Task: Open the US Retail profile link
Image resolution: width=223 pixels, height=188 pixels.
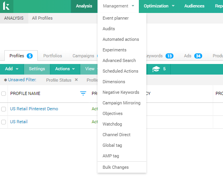Action: coord(19,122)
